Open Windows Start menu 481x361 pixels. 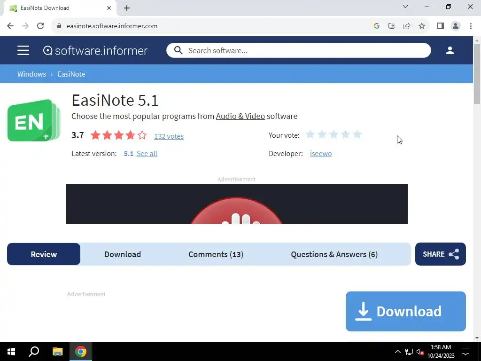(11, 352)
